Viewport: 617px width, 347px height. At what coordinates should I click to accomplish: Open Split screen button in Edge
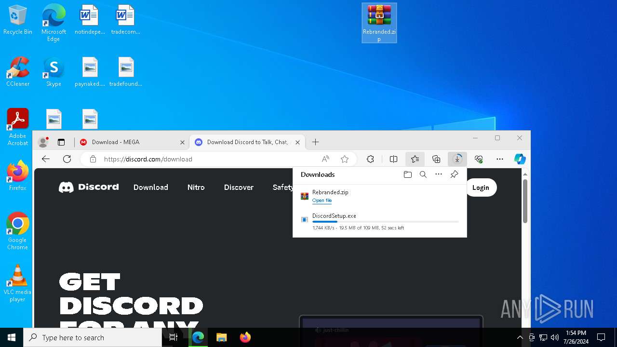pos(393,159)
